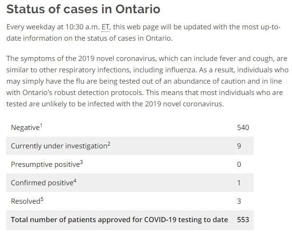
Task: Click the "Status of cases in Ontario" heading
Action: [x=83, y=9]
